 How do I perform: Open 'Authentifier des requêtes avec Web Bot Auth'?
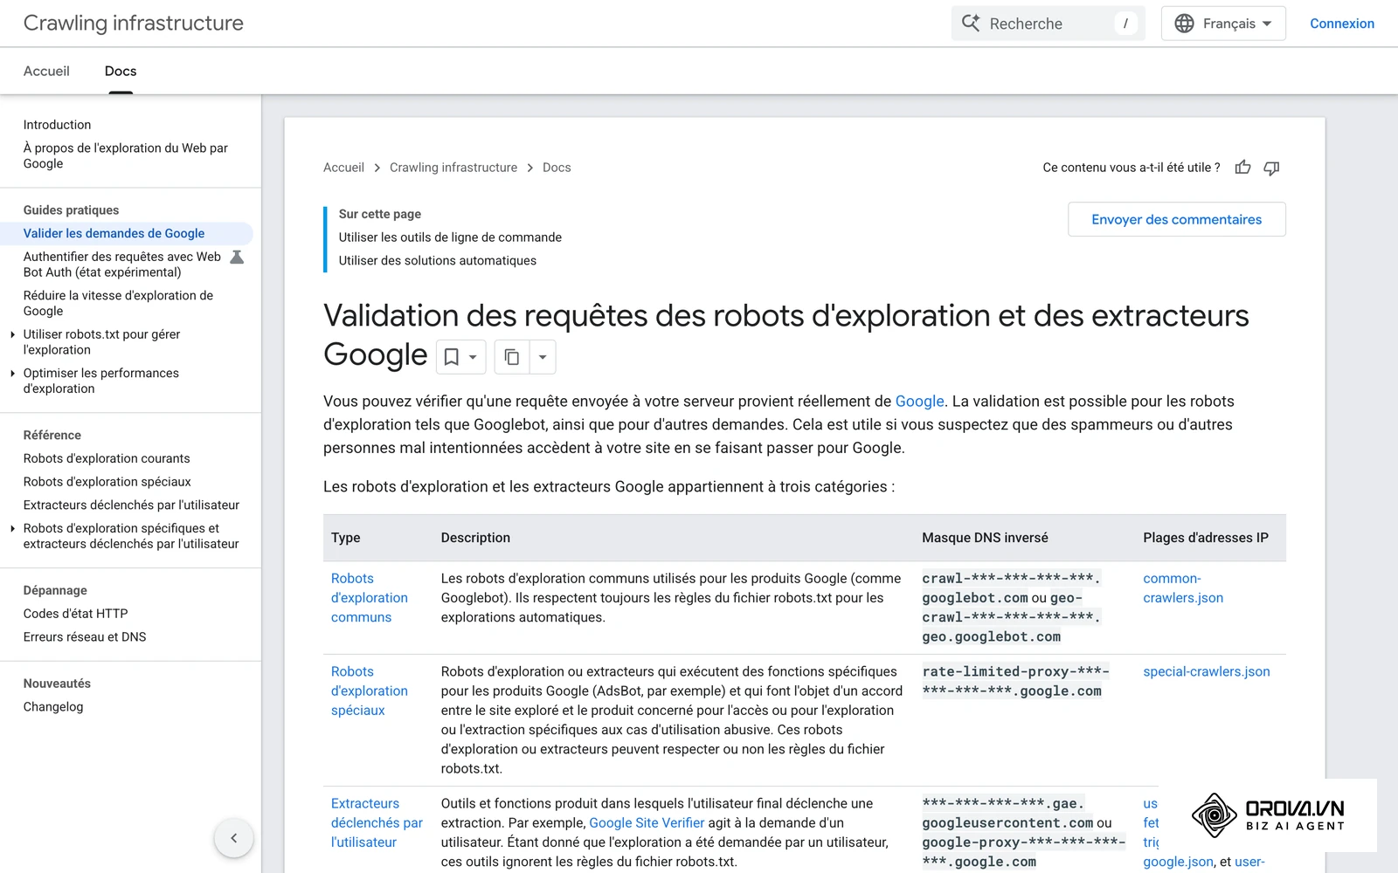pos(122,265)
